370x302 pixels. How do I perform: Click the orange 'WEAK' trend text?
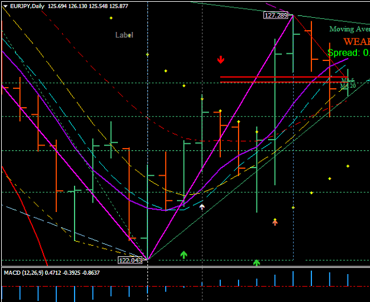pos(357,42)
